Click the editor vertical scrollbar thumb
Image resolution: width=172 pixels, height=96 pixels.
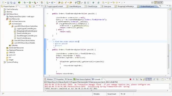point(168,56)
